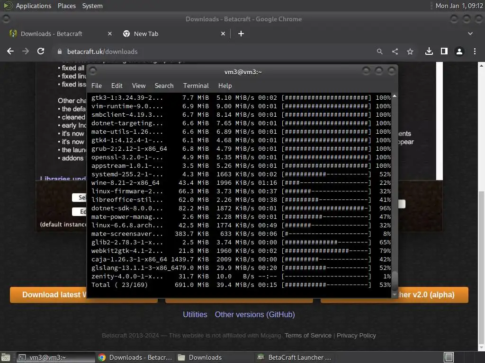Image resolution: width=485 pixels, height=363 pixels.
Task: Click terminal scrollbar down arrow
Action: 395,295
